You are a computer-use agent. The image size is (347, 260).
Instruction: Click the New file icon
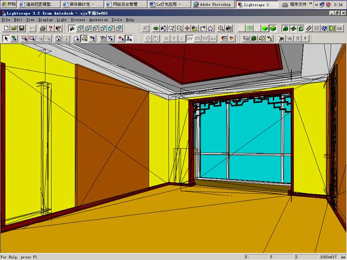pyautogui.click(x=6, y=28)
